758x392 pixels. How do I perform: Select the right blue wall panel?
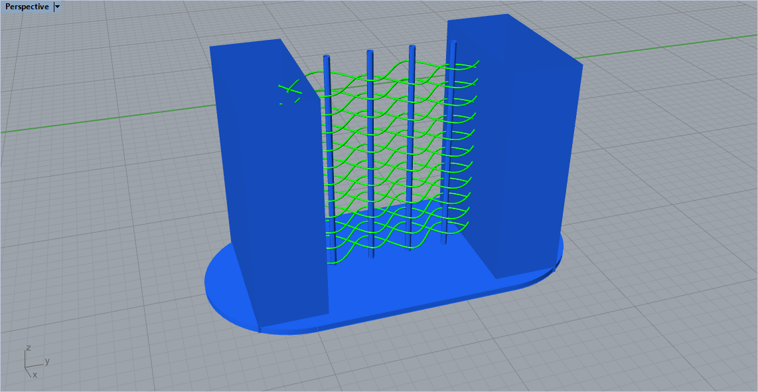click(x=512, y=146)
